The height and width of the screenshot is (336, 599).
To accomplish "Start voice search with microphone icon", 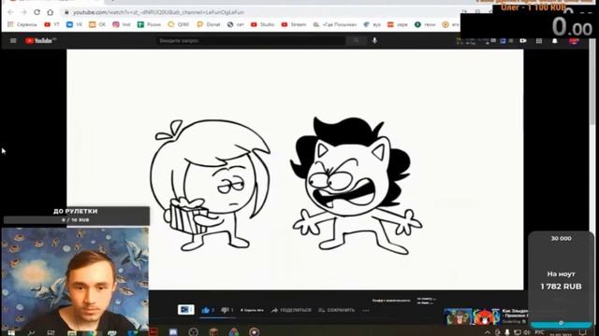I will coord(374,40).
